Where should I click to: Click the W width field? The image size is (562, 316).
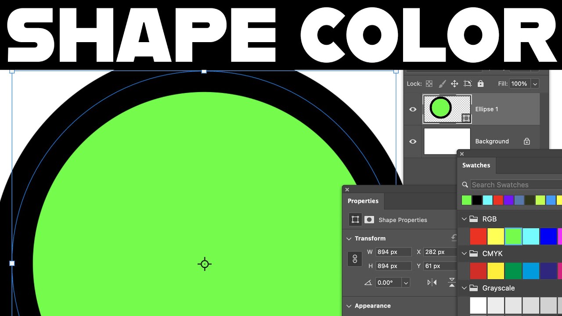[x=393, y=252]
